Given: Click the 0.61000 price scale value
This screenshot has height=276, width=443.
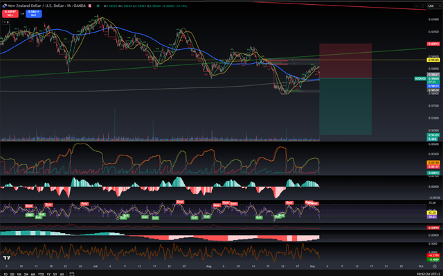Looking at the screenshot, I should point(434,19).
